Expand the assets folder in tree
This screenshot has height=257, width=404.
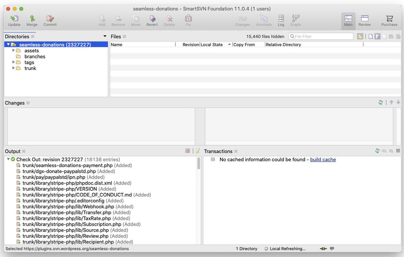14,51
